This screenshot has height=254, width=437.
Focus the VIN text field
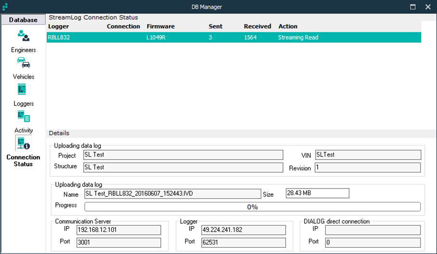(368, 155)
